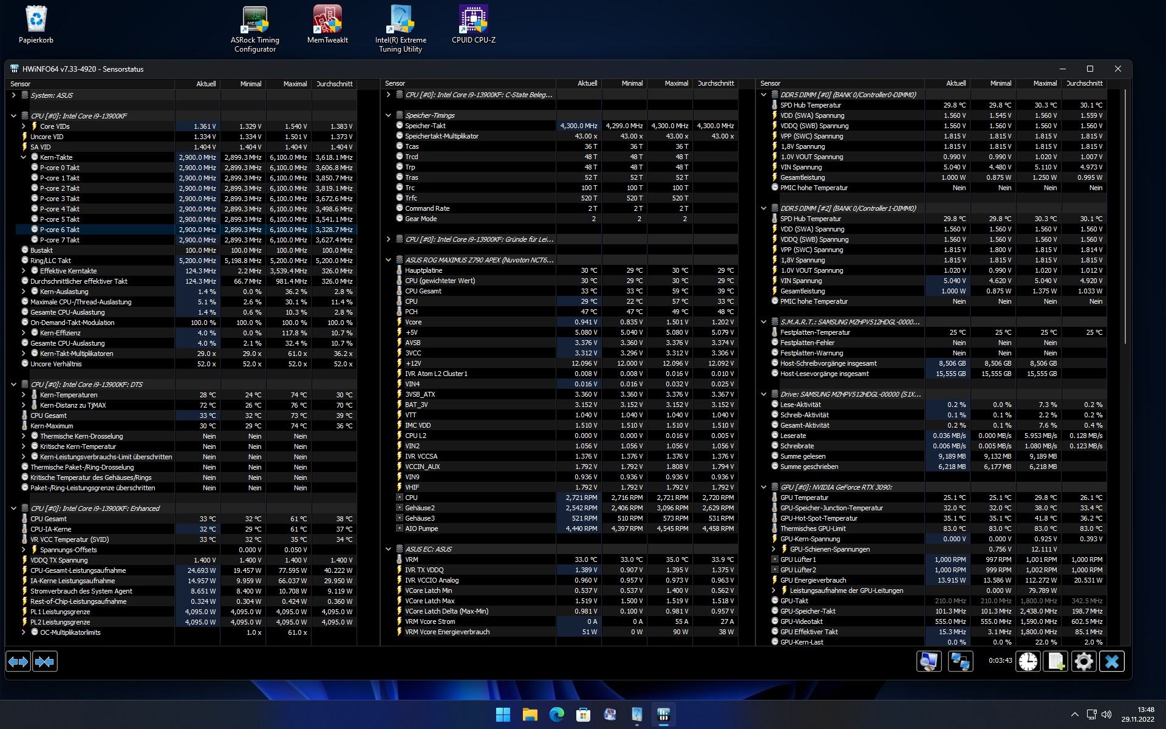Expand the System: ASUS sensor group
Screen dimensions: 1166x729
[x=13, y=95]
